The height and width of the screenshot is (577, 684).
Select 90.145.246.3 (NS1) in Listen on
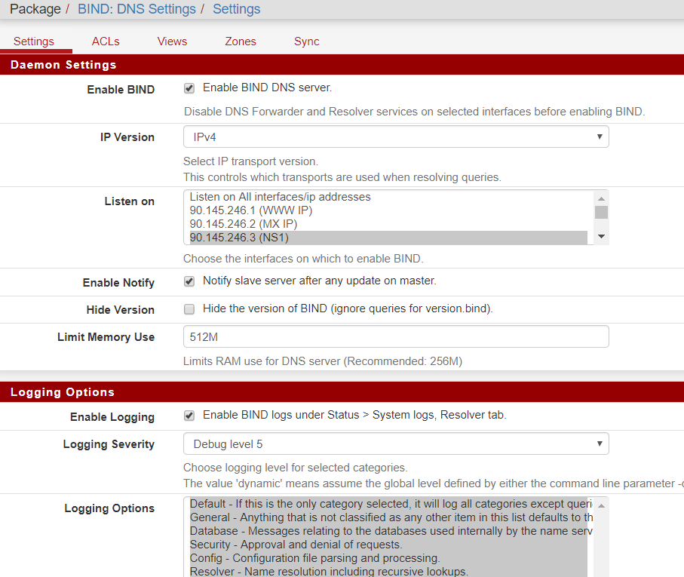click(x=388, y=238)
